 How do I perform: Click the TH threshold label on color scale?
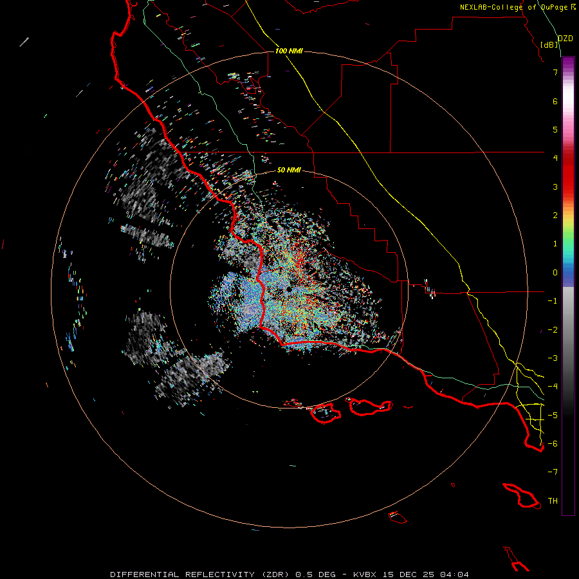[x=553, y=501]
